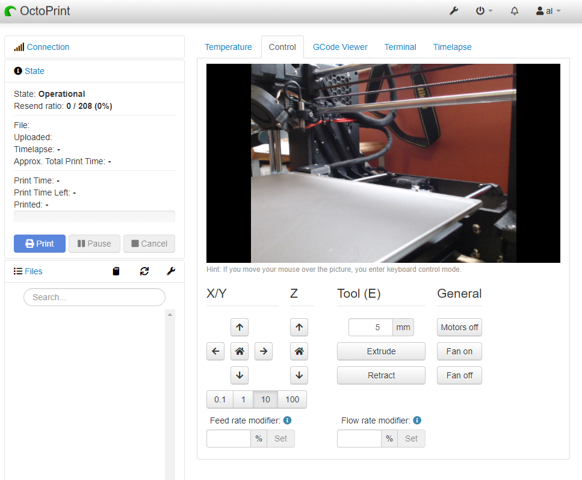Select 0.1 mm jog step size
This screenshot has height=480, width=582.
point(220,399)
